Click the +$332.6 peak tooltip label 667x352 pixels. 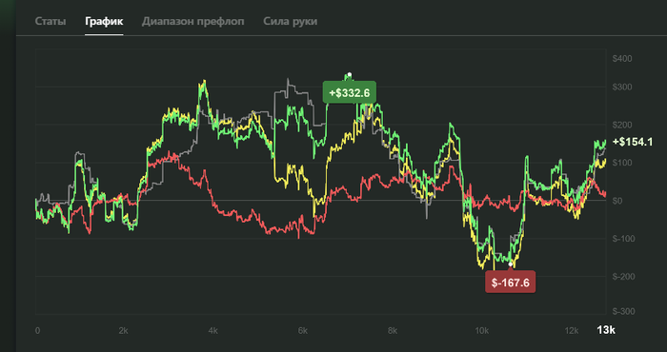pyautogui.click(x=350, y=92)
